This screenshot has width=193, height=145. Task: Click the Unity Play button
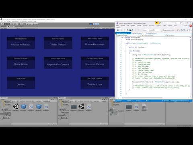(x=91, y=24)
